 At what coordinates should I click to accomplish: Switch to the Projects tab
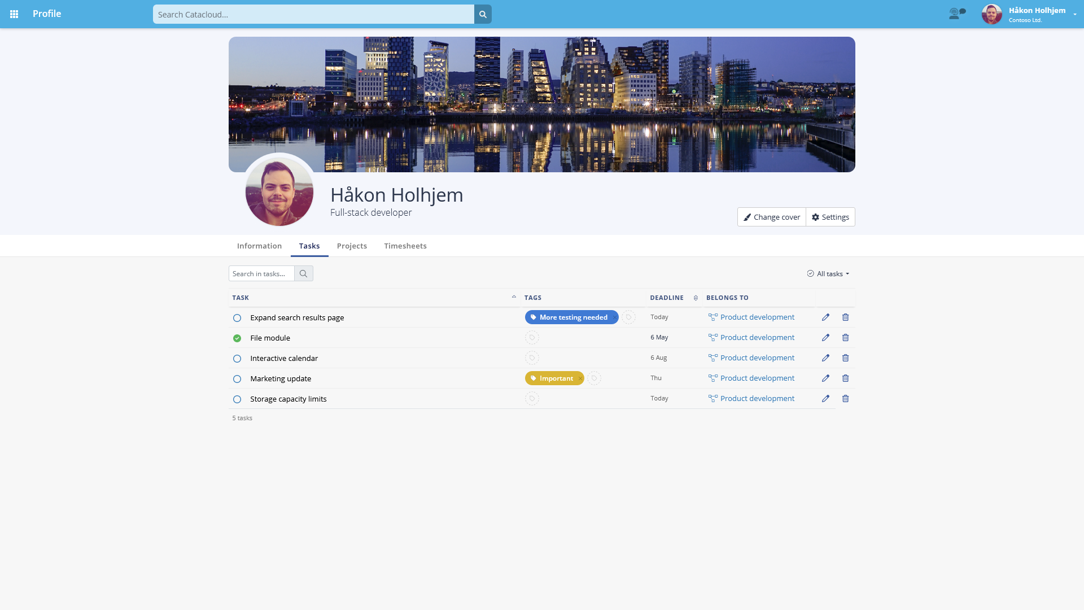tap(352, 246)
